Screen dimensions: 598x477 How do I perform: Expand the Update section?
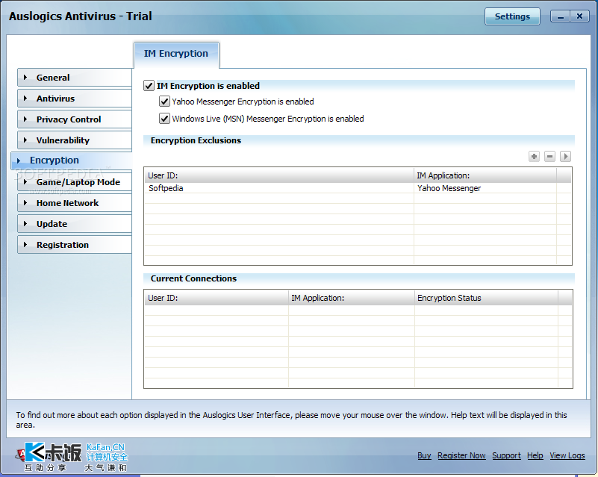point(75,224)
